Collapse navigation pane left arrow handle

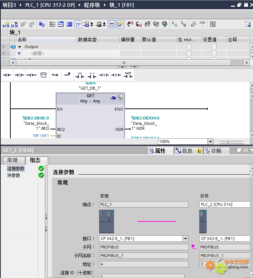(46, 218)
